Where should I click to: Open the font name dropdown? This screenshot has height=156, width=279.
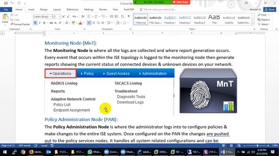click(51, 16)
